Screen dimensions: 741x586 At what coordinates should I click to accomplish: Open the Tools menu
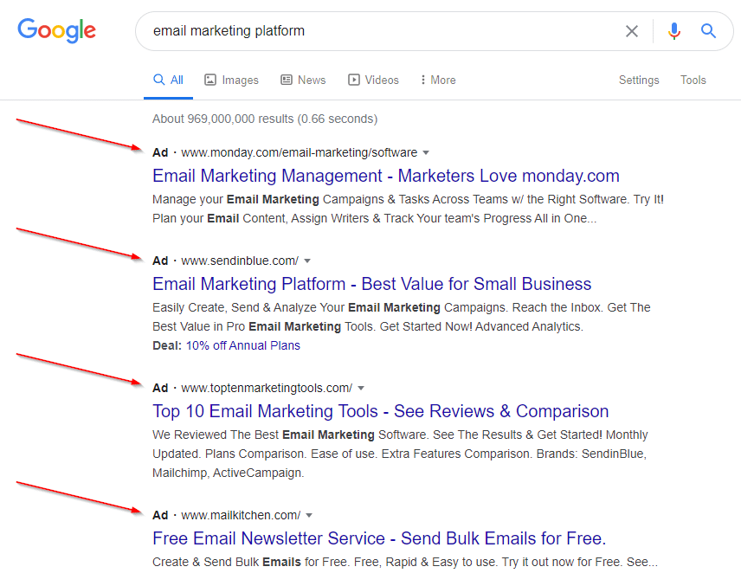click(693, 80)
